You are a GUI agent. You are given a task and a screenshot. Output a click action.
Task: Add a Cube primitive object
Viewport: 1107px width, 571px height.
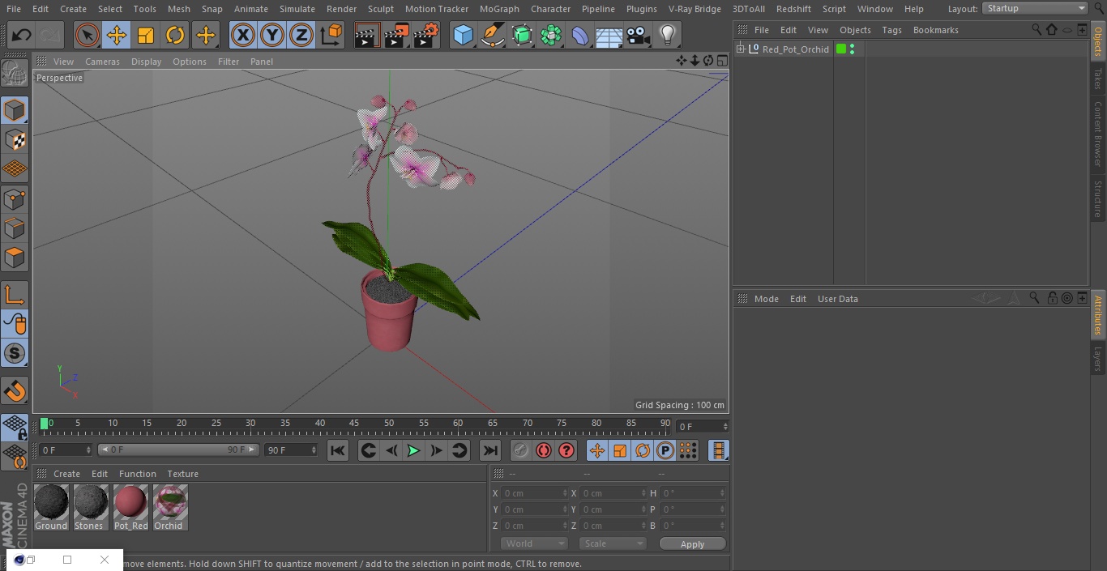tap(463, 35)
